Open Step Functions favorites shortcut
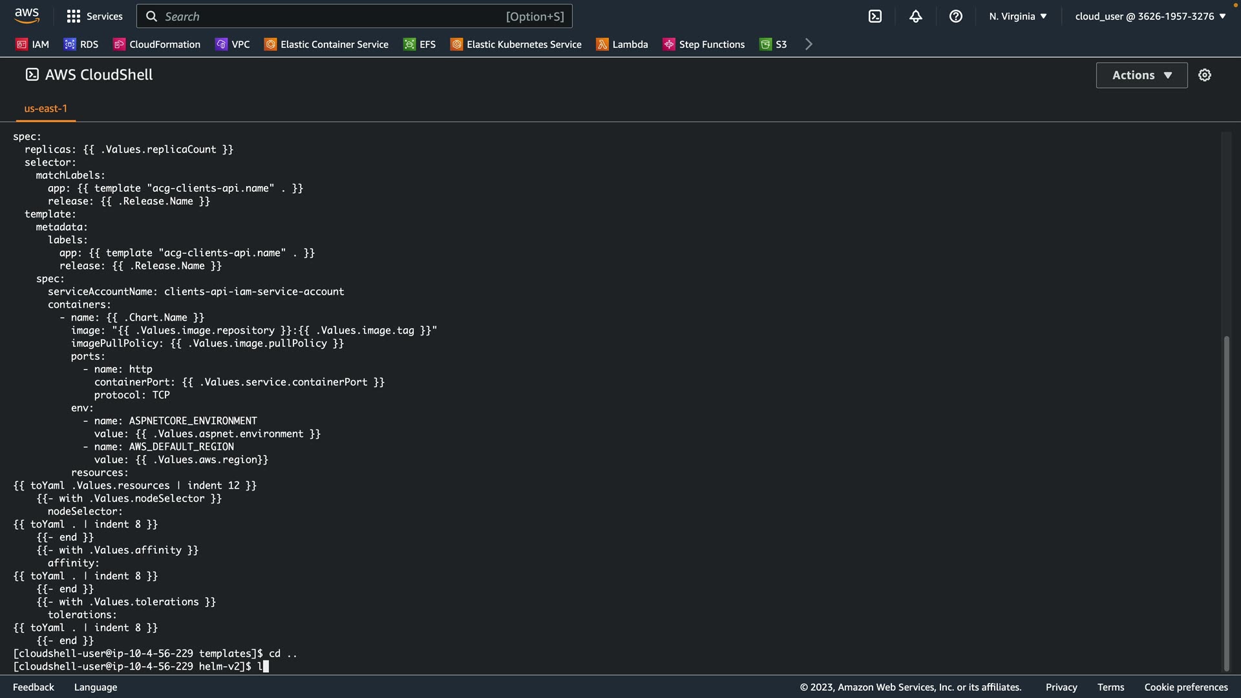This screenshot has width=1241, height=698. click(x=704, y=44)
